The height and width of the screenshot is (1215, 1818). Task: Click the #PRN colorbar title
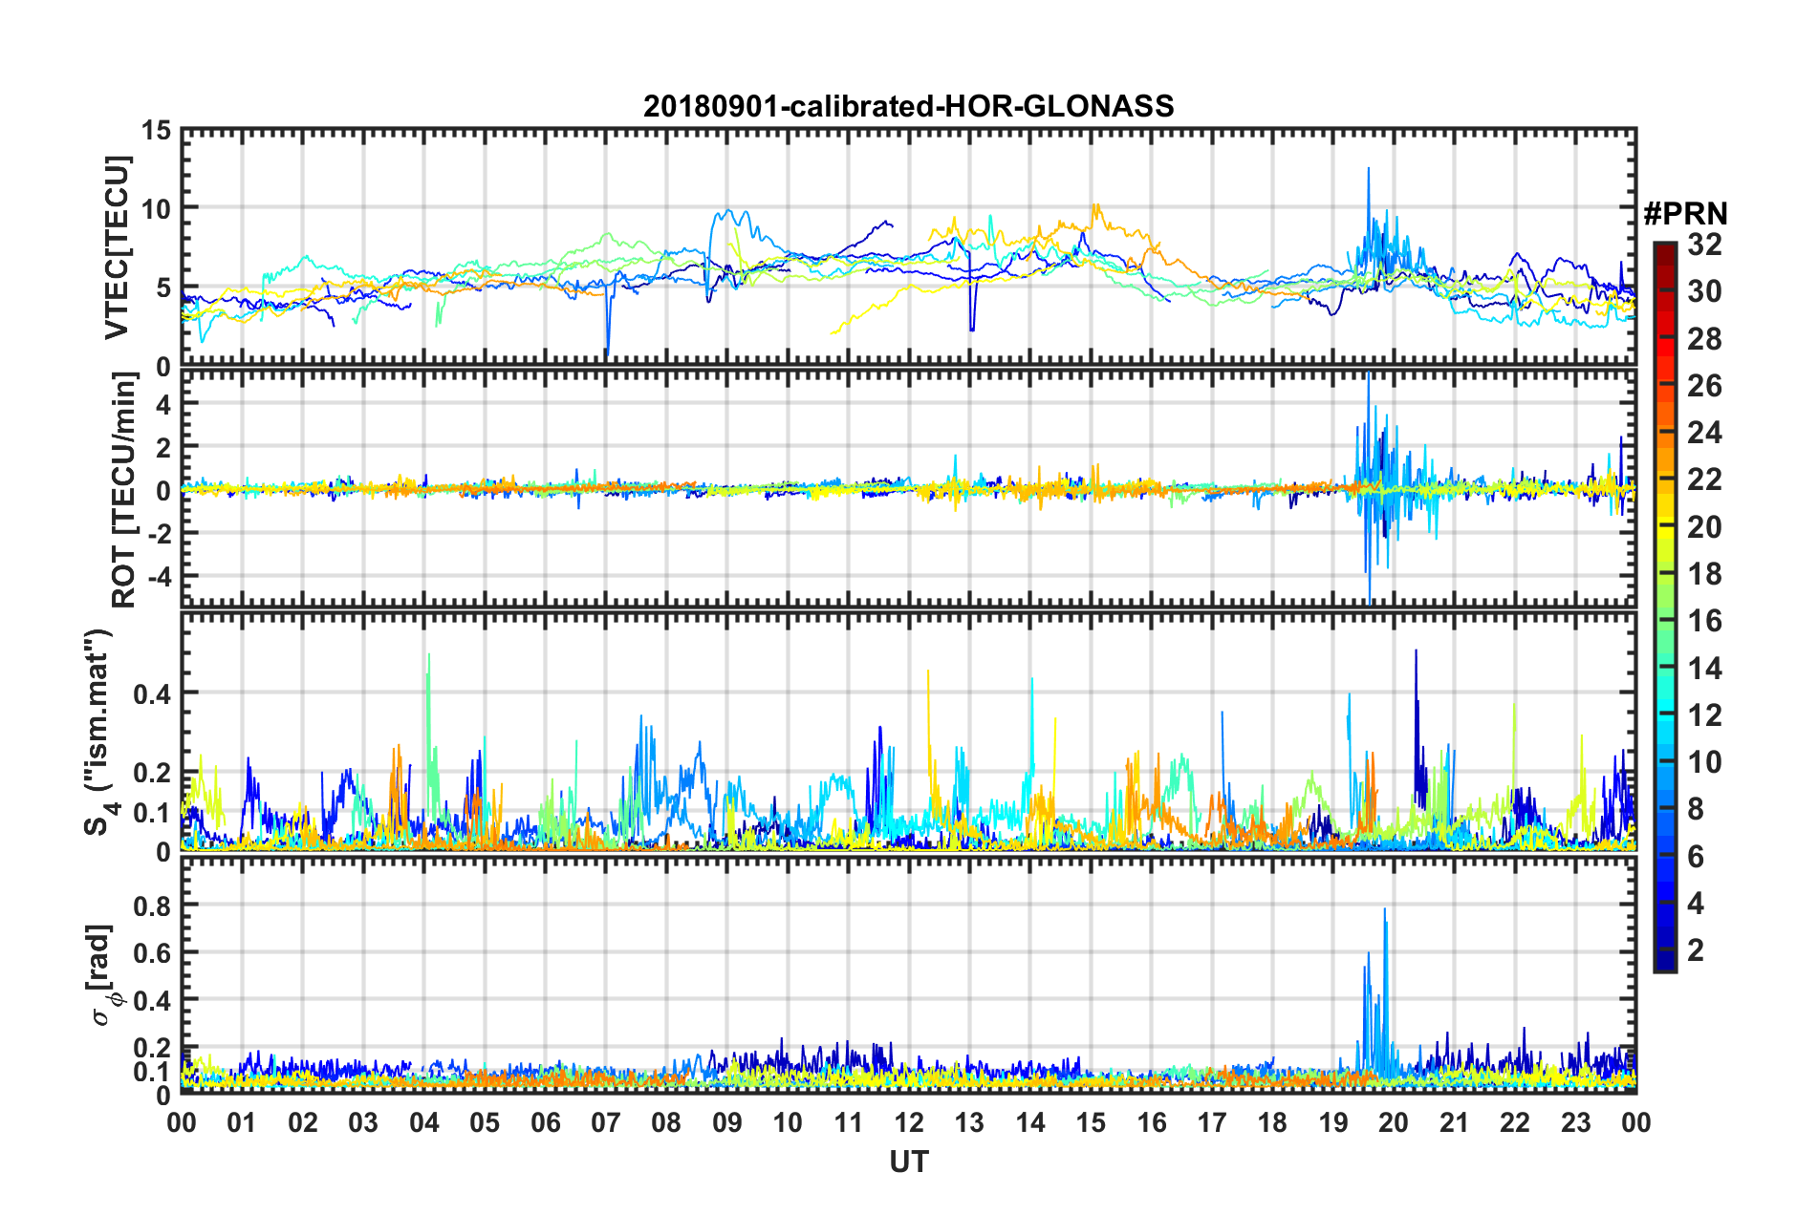click(x=1685, y=214)
